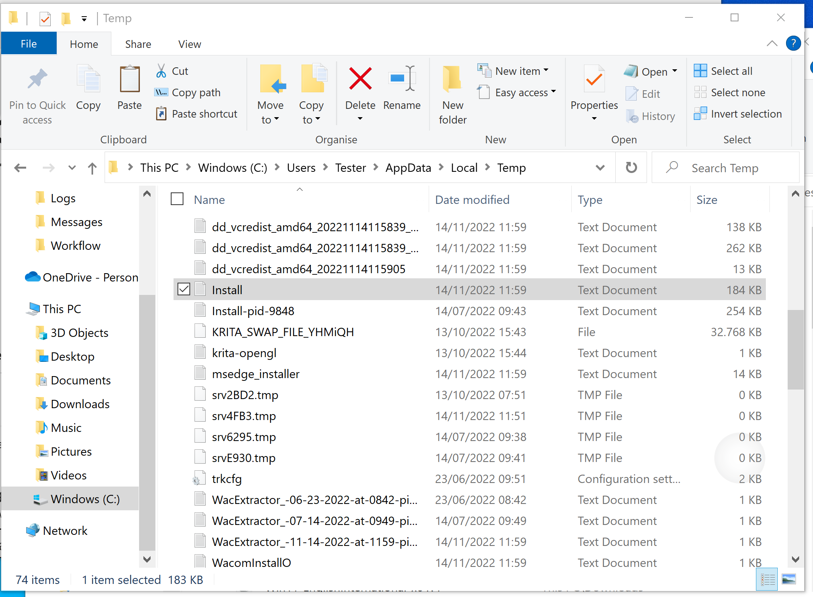The width and height of the screenshot is (813, 597).
Task: Open the File menu tab
Action: pos(29,44)
